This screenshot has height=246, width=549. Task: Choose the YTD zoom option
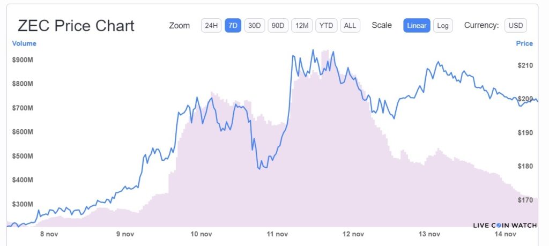tap(327, 26)
